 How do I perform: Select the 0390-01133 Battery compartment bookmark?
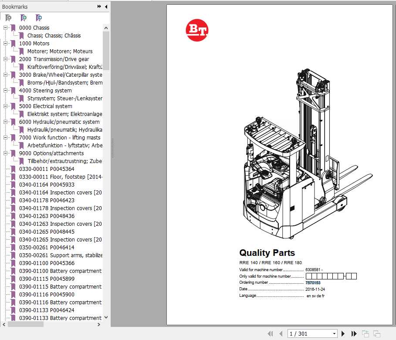point(61,318)
